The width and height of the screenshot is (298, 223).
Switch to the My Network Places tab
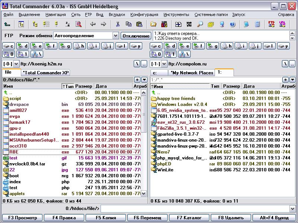(191, 72)
